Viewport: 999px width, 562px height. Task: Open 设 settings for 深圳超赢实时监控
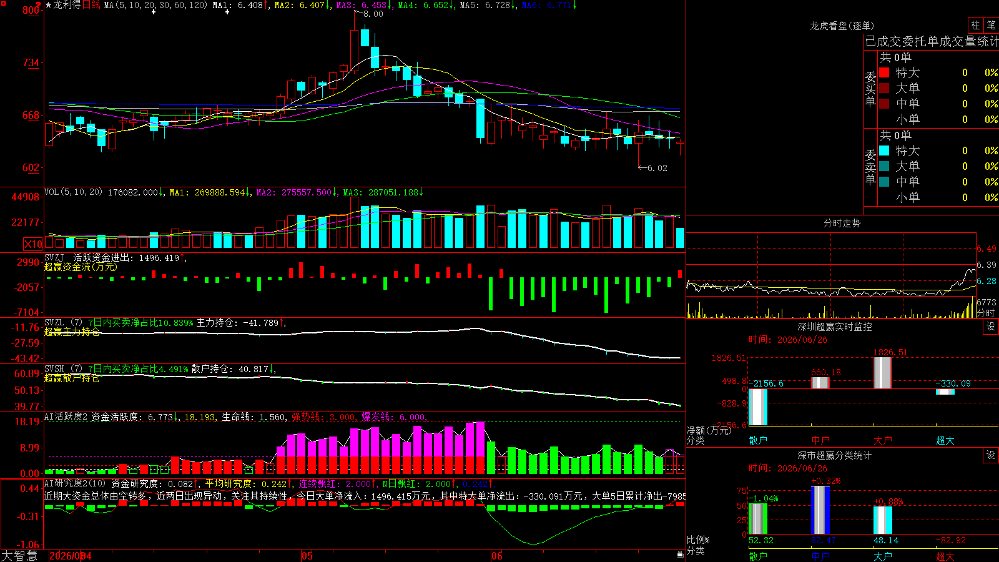click(991, 327)
